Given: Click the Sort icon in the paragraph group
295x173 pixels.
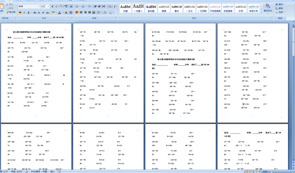Looking at the screenshot, I should [x=110, y=7].
